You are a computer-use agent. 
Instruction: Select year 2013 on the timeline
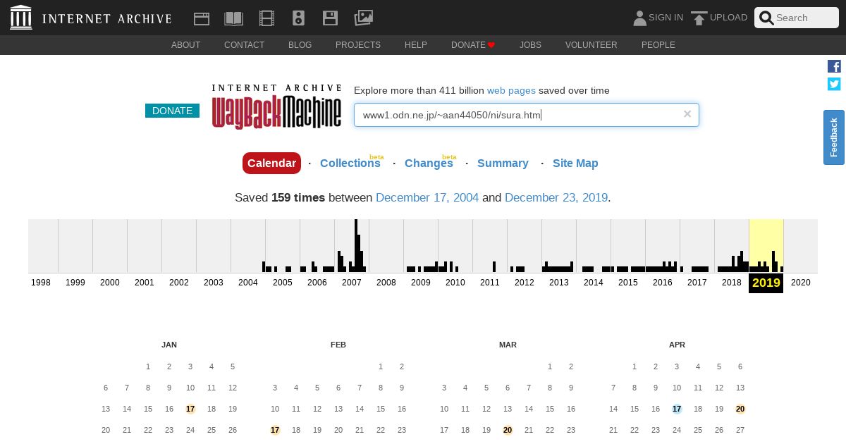coord(559,282)
